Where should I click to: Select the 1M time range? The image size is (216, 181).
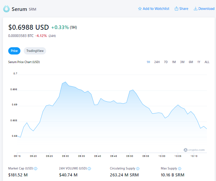click(174, 62)
